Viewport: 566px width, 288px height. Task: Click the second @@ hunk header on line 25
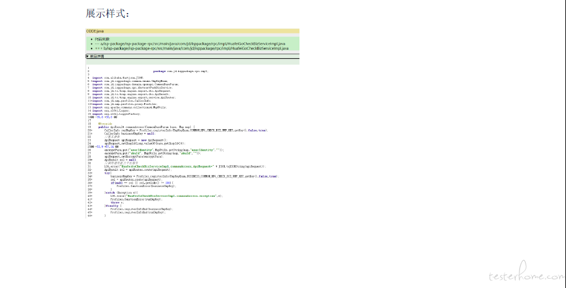click(104, 146)
